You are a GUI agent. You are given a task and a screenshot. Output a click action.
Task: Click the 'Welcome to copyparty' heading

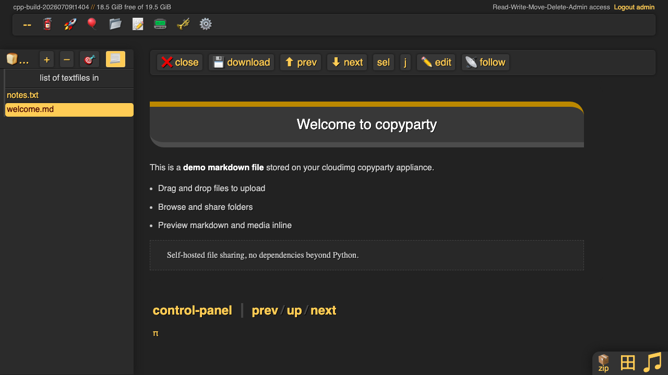[366, 124]
